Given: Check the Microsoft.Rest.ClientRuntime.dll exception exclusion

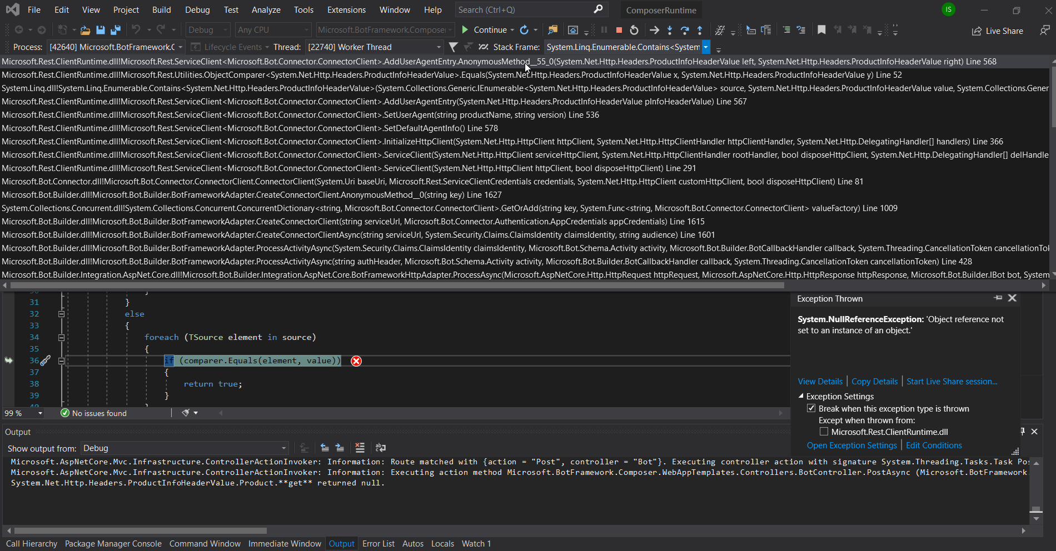Looking at the screenshot, I should [824, 432].
